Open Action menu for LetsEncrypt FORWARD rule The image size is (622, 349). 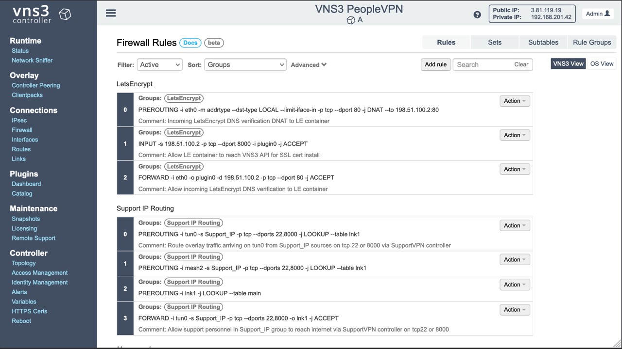click(515, 169)
